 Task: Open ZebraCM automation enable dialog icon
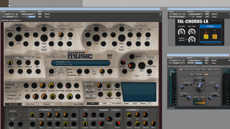tap(40, 14)
